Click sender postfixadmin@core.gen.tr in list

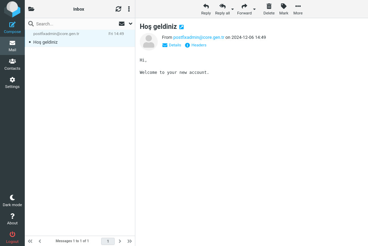point(56,34)
